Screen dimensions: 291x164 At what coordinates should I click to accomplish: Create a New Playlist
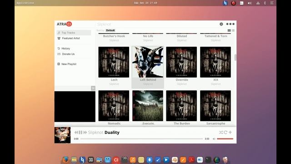(x=69, y=64)
